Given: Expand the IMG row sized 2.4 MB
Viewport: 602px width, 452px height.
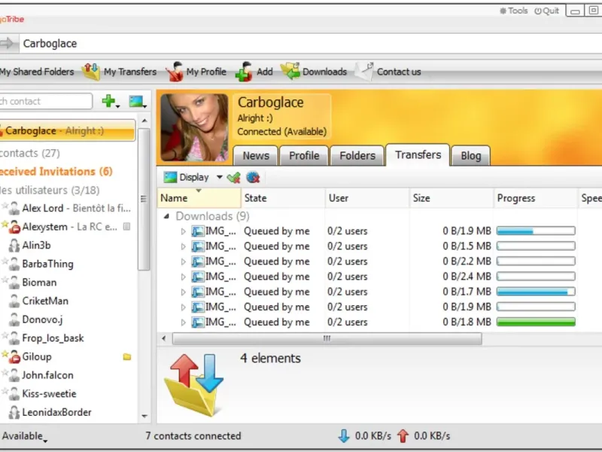Looking at the screenshot, I should [183, 276].
